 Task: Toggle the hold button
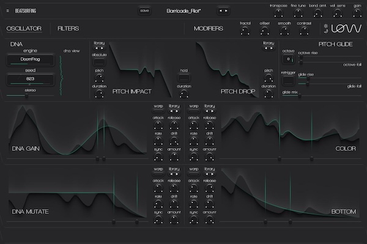pos(184,78)
